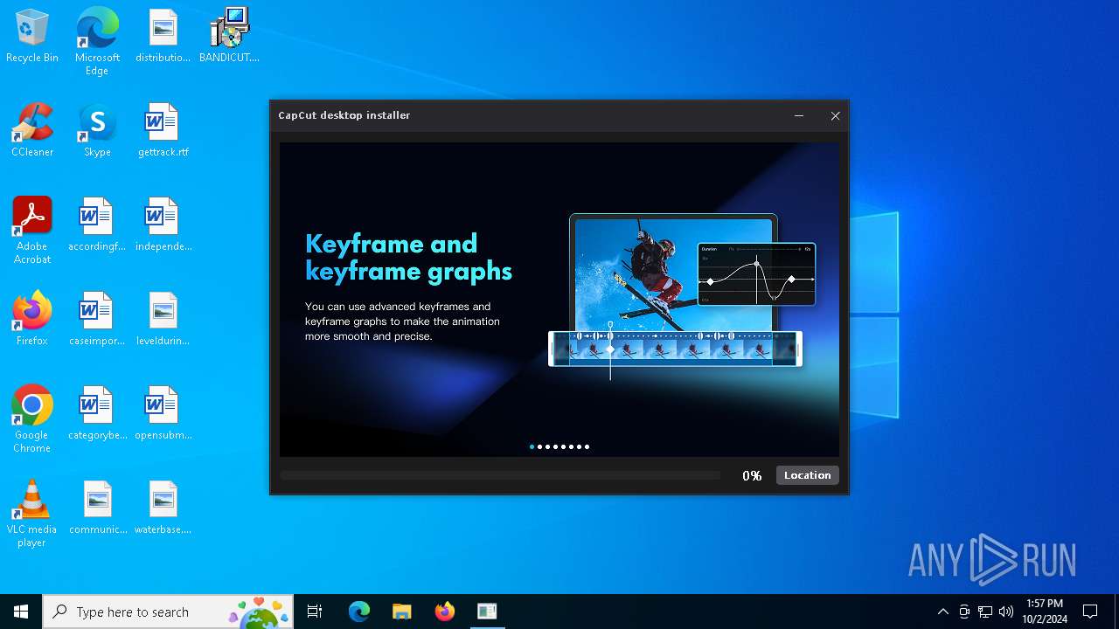
Task: Open Adobe Acrobat desktop shortcut
Action: click(32, 231)
